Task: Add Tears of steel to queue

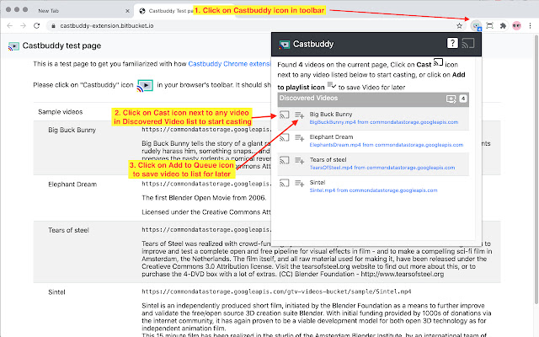Action: [300, 161]
